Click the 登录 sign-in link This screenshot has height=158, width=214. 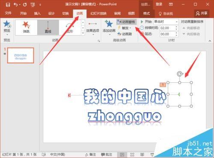coord(159,4)
